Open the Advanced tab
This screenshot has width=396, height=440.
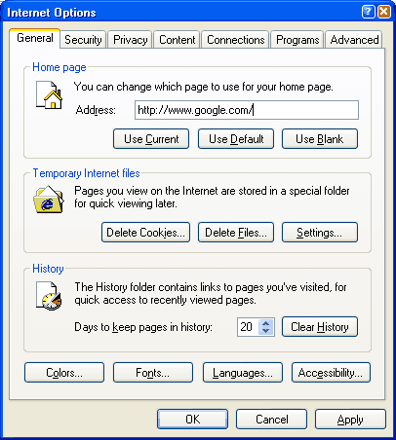click(x=354, y=40)
